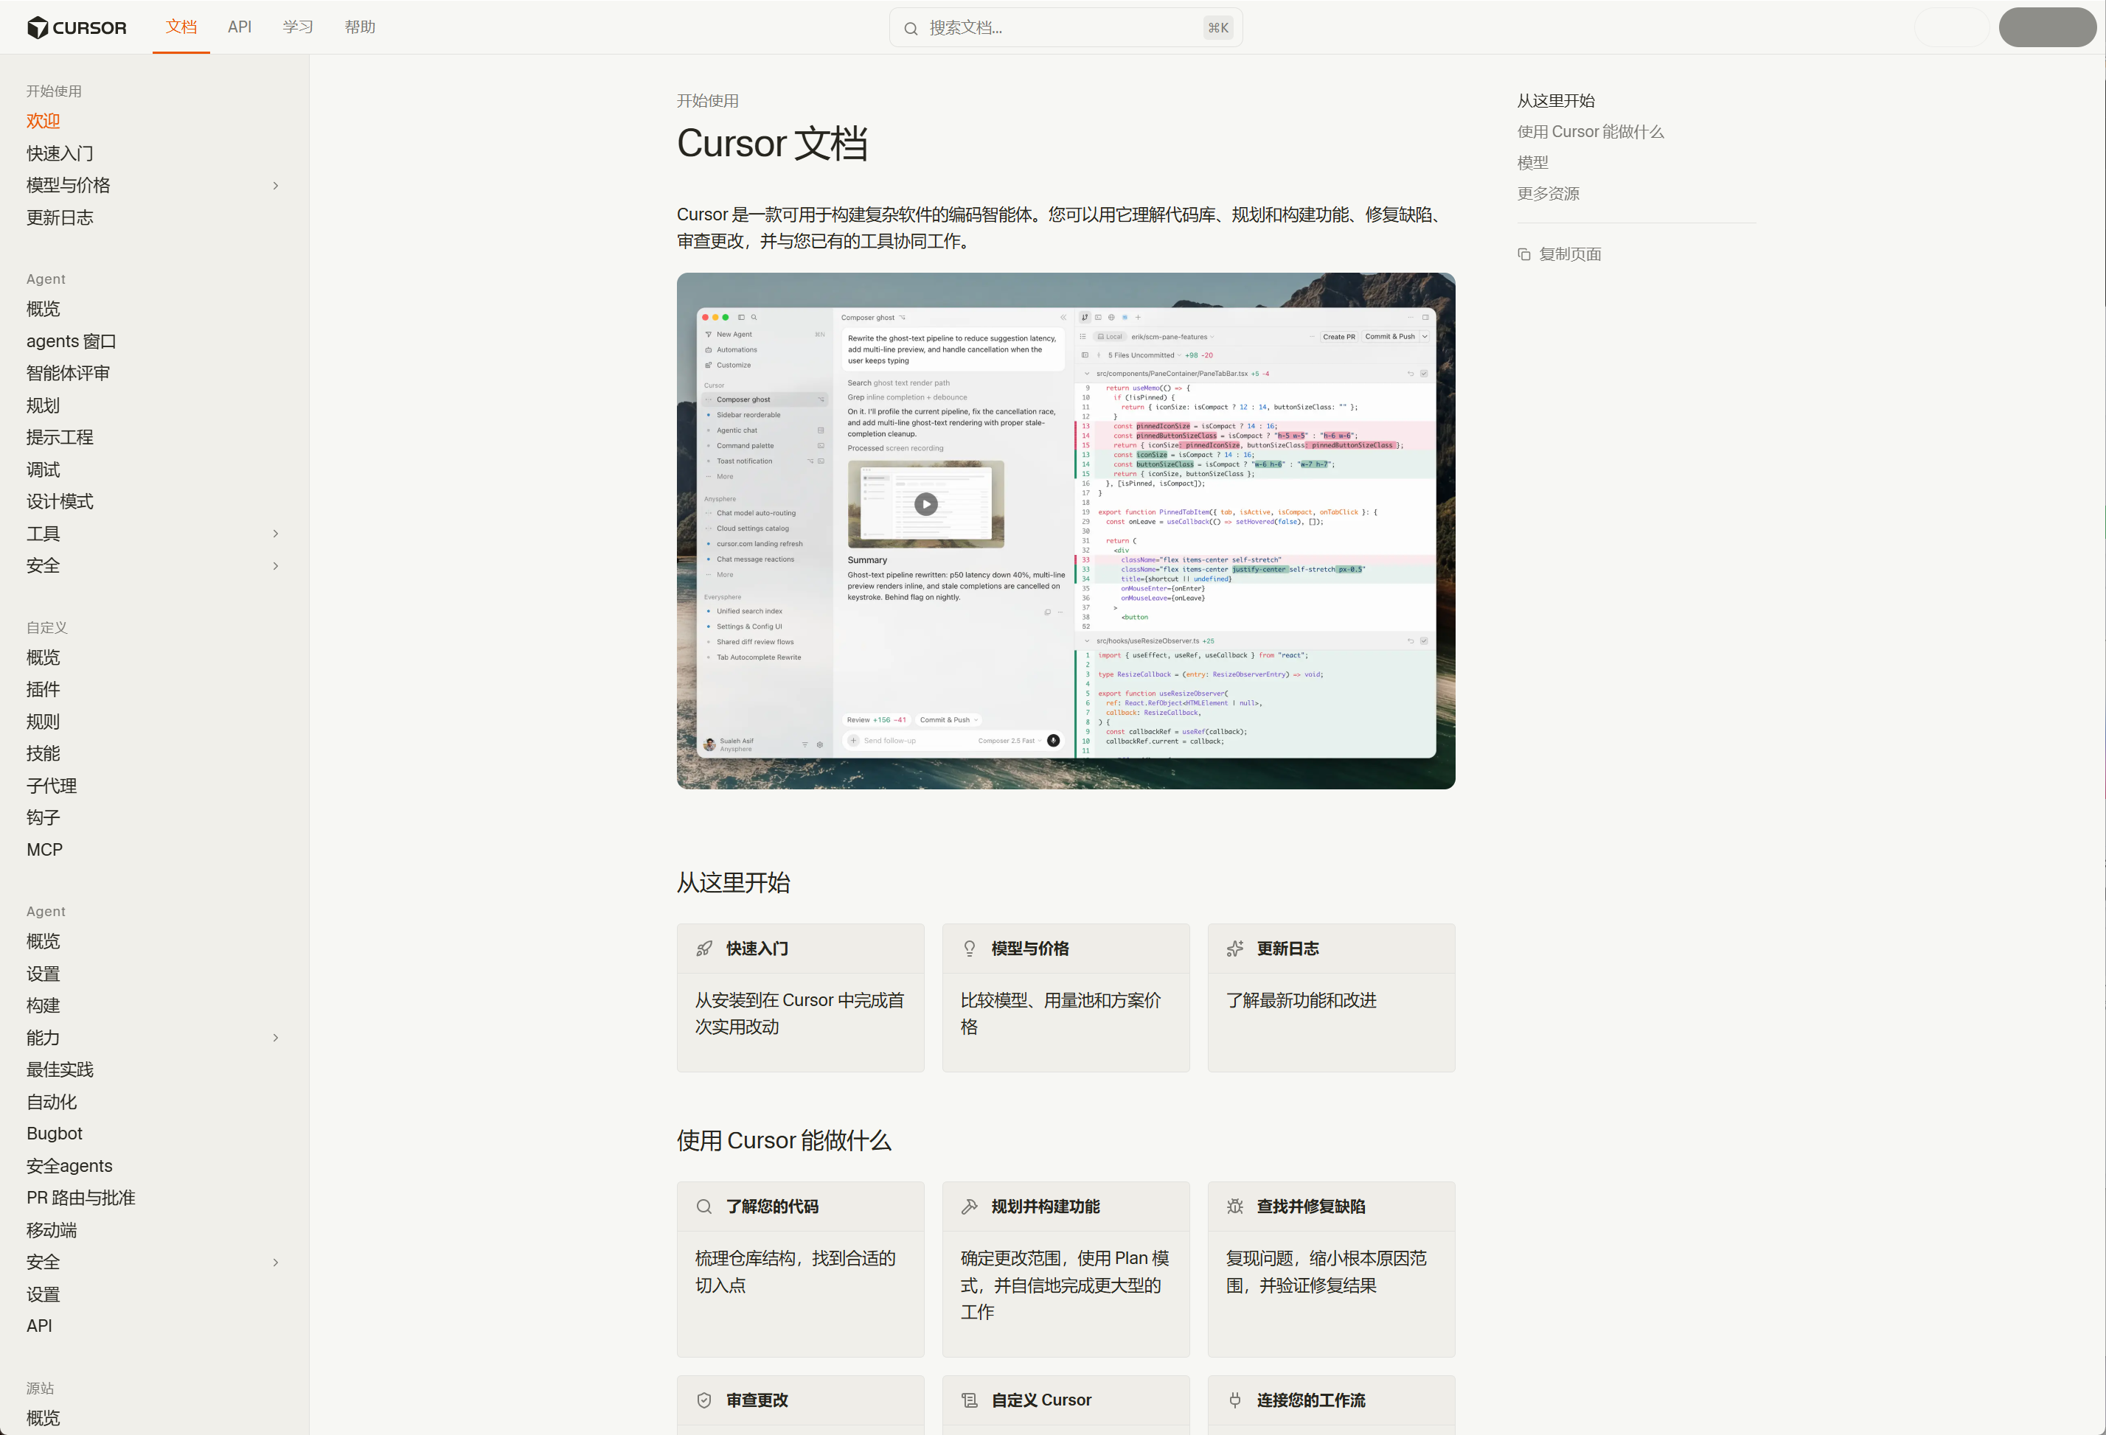Open 最佳实践 in the sidebar

click(x=60, y=1070)
